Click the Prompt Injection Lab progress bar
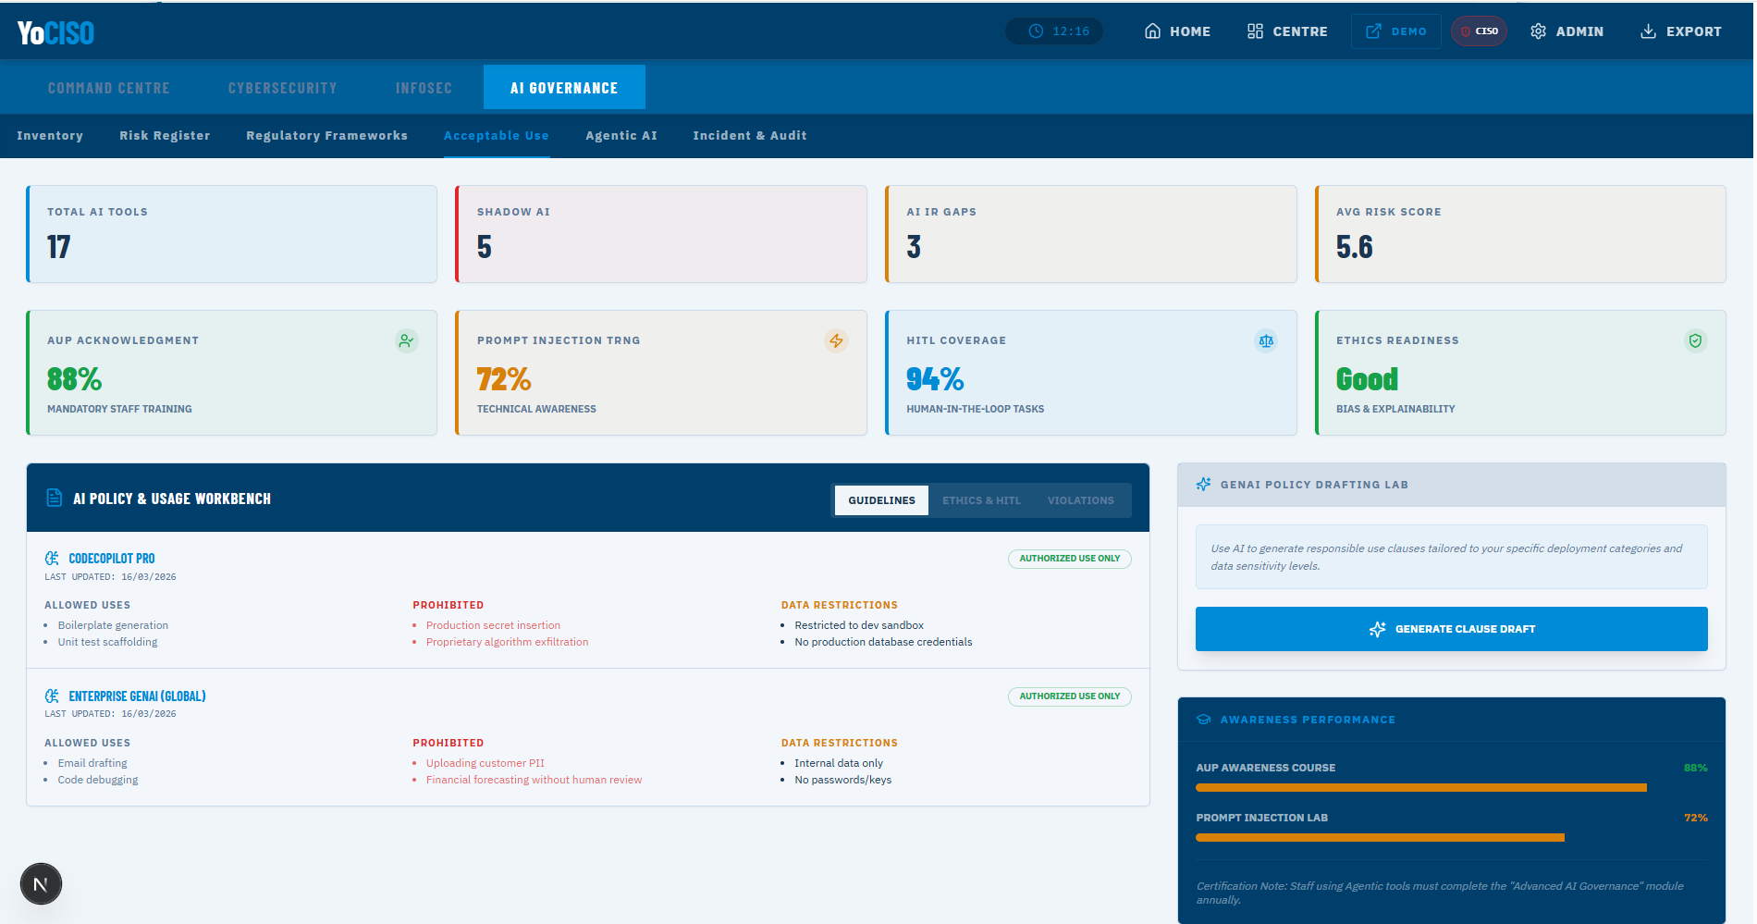Screen dimensions: 1757x924 click(1451, 838)
